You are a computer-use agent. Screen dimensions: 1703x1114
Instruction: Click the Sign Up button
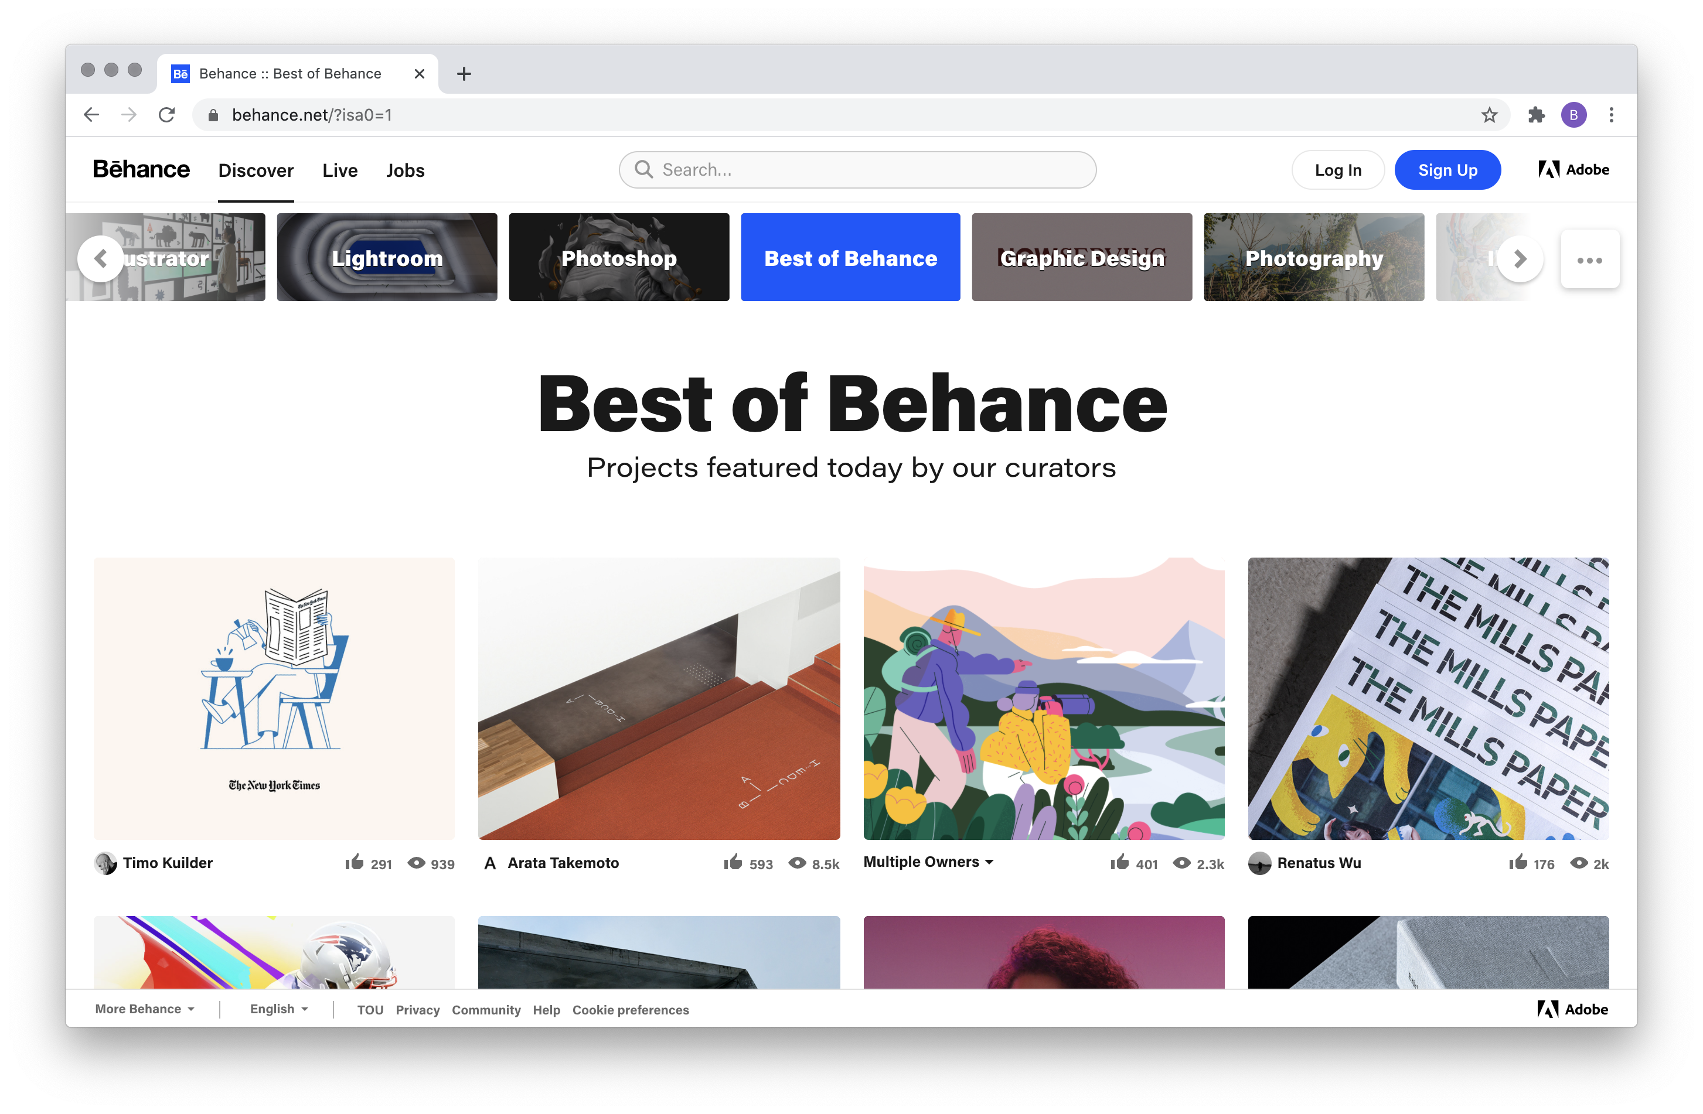click(1447, 169)
